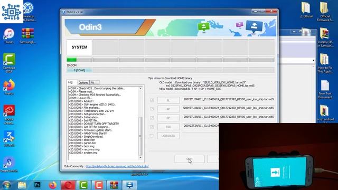Open Official Firmware S folder

pyautogui.click(x=325, y=12)
